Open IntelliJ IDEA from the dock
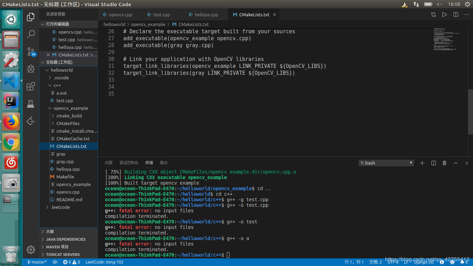 click(11, 101)
